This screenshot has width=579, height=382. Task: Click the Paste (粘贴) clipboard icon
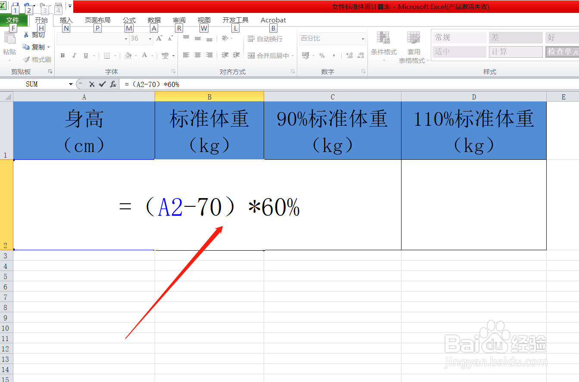tap(9, 38)
